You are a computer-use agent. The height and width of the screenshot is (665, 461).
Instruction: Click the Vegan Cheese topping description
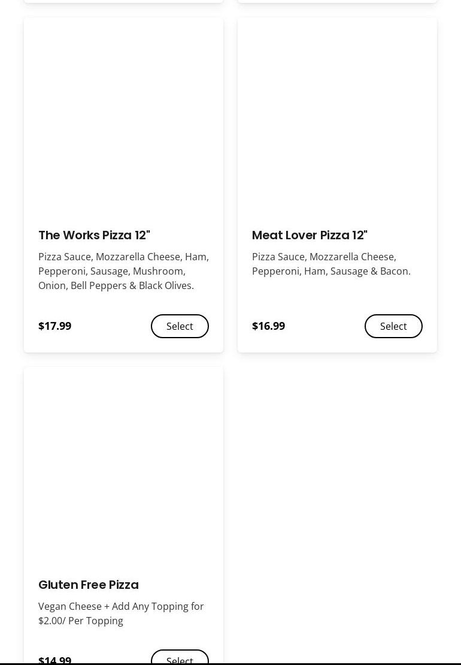point(121,613)
